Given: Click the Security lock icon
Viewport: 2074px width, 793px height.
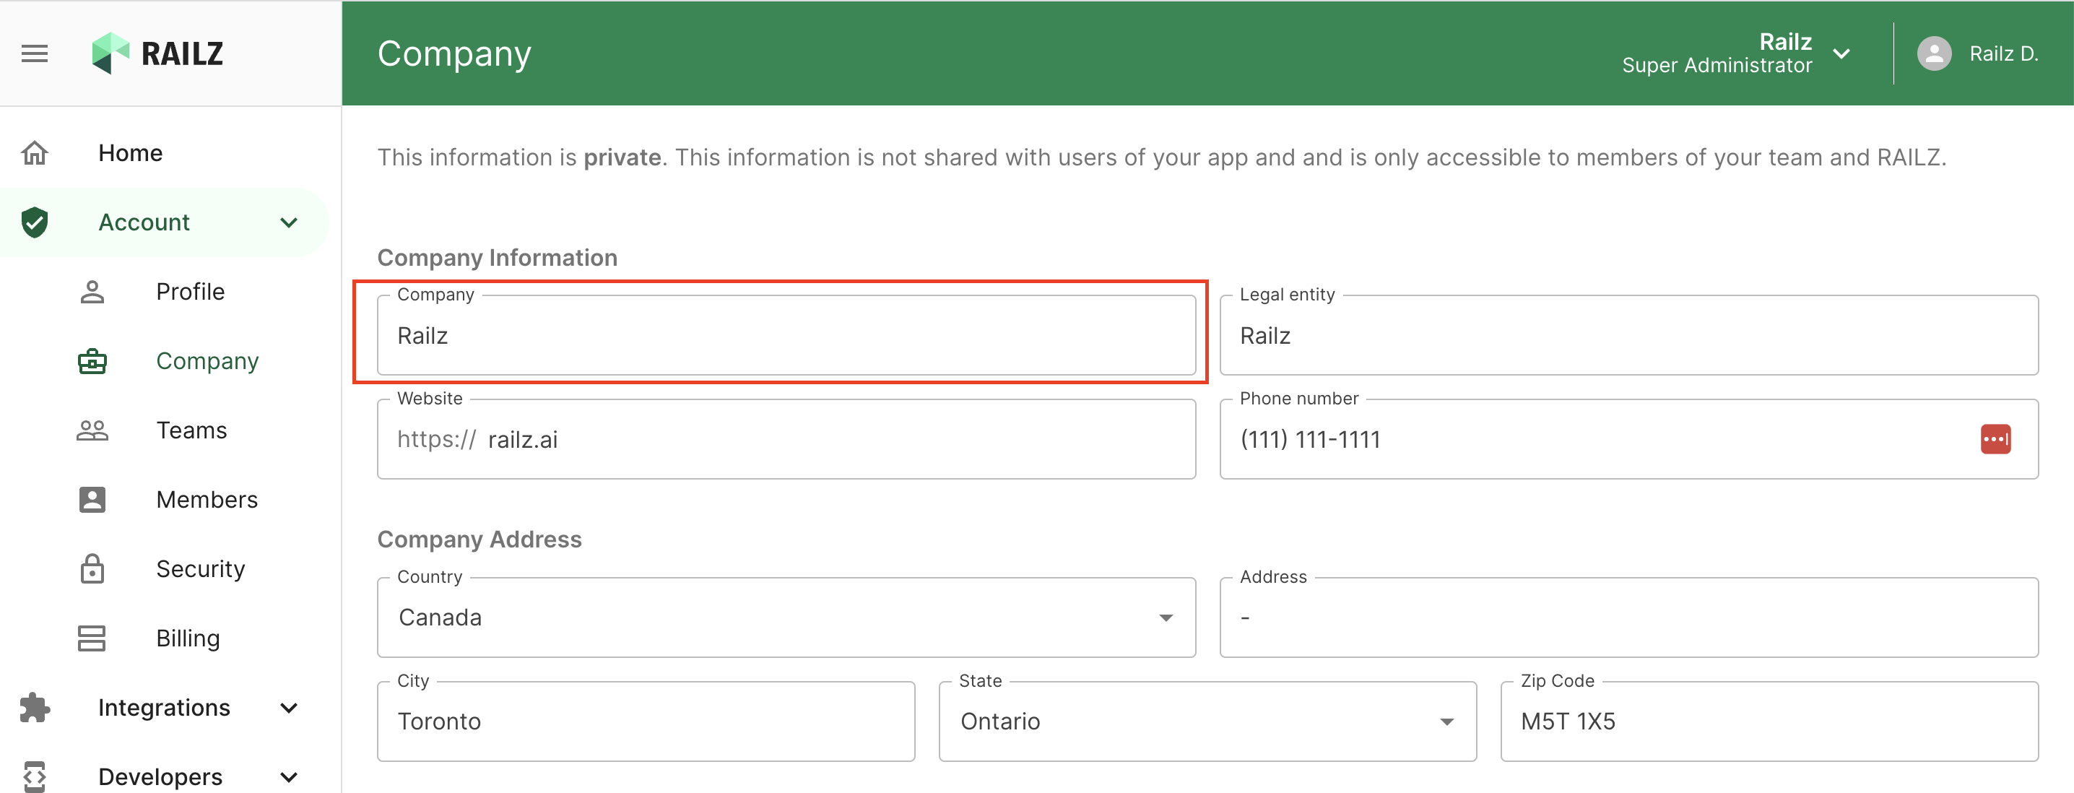Looking at the screenshot, I should click(92, 569).
